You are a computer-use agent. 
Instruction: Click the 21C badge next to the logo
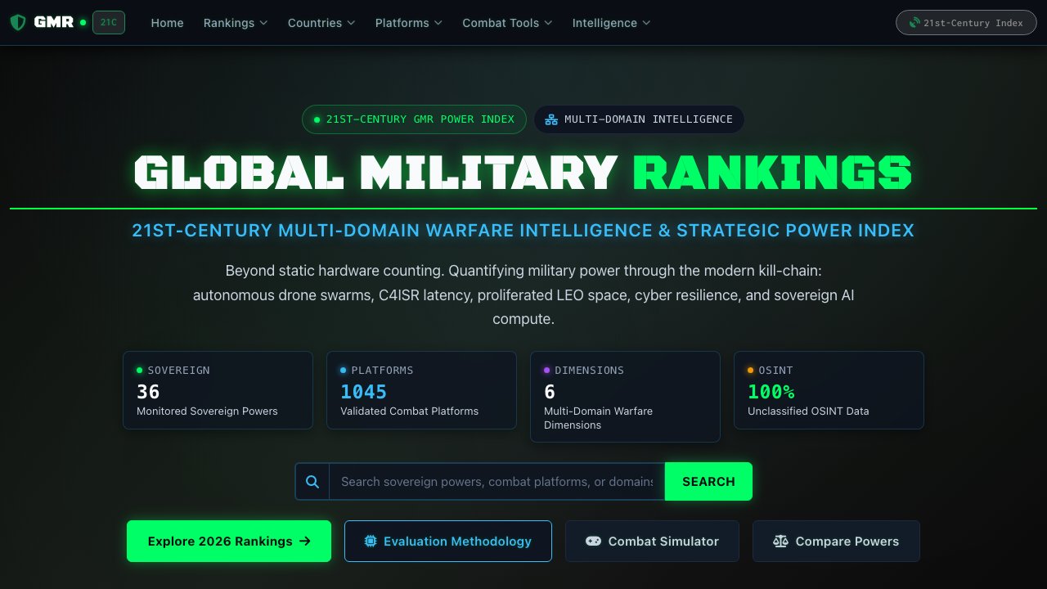coord(109,23)
